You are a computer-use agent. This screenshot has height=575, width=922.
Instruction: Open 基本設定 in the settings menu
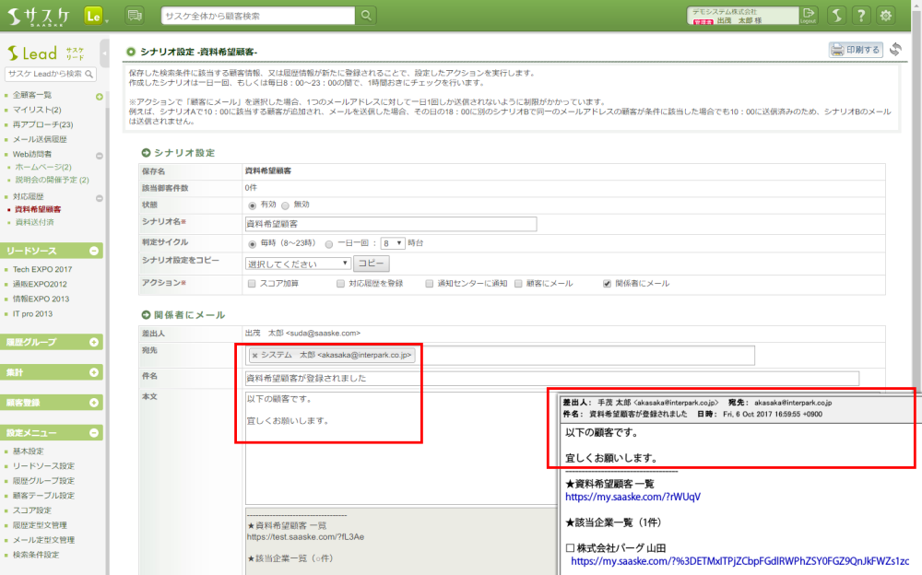tap(29, 452)
